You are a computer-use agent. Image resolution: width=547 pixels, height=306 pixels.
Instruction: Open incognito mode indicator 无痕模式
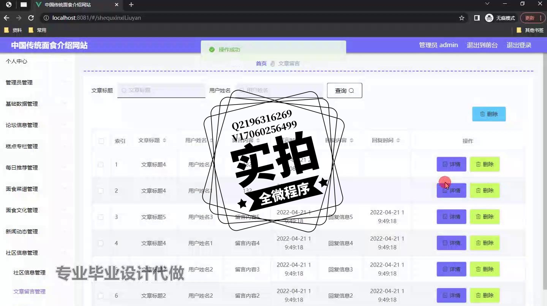coord(500,18)
